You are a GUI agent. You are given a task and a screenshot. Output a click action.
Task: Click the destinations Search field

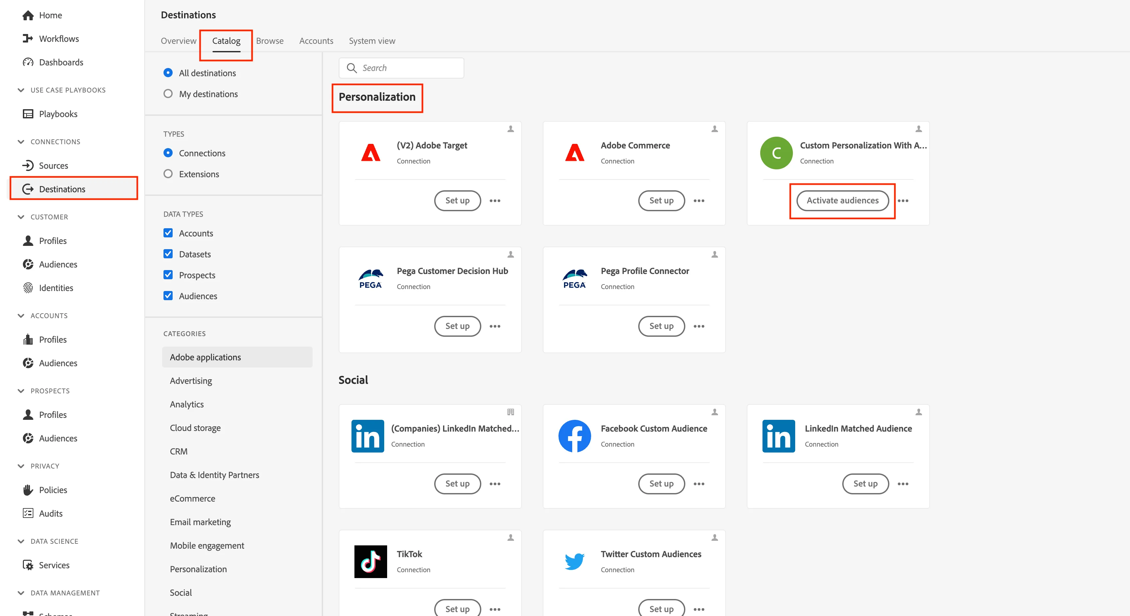(402, 68)
